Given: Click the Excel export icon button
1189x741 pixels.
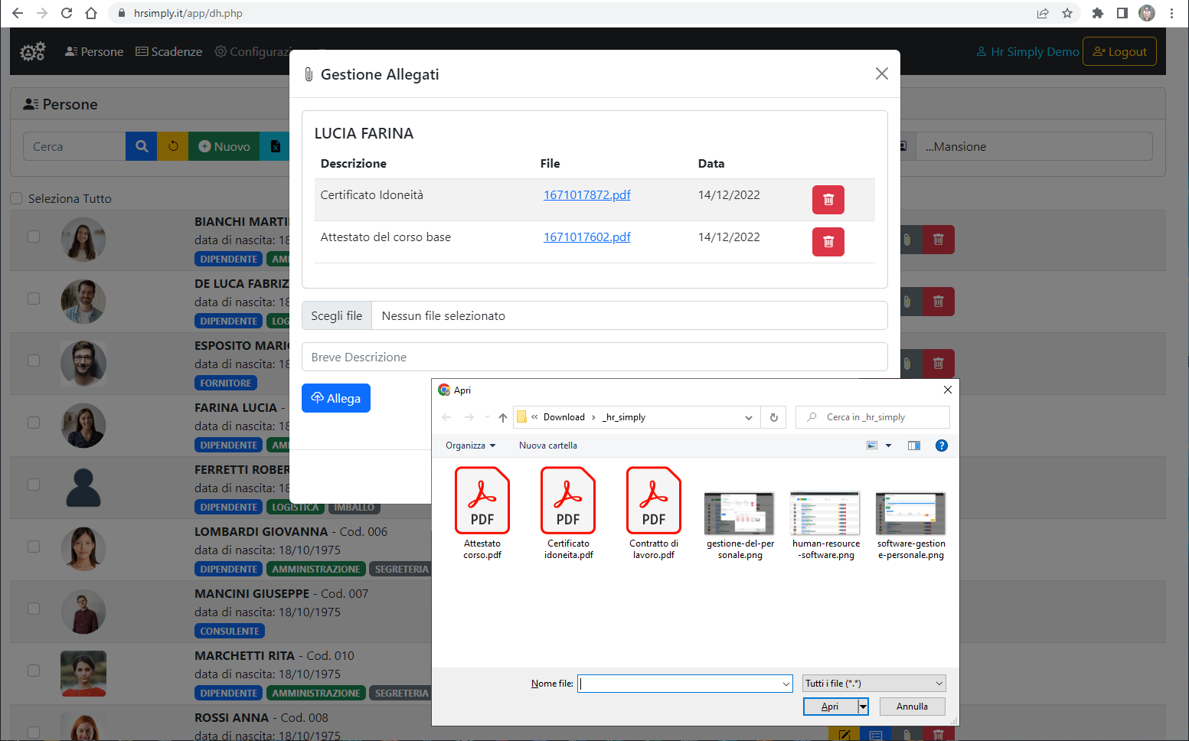Looking at the screenshot, I should pos(275,146).
